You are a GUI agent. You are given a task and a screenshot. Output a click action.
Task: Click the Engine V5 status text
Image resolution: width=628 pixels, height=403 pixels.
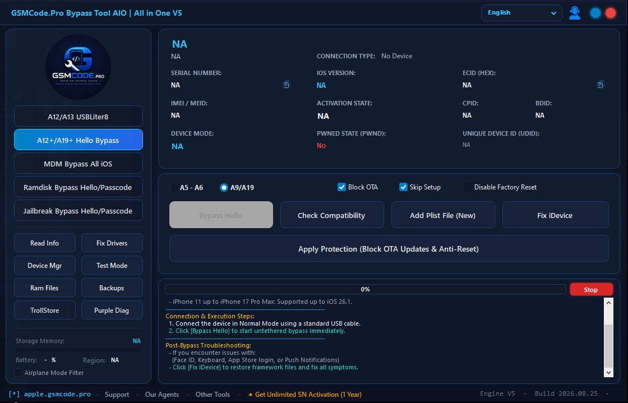497,393
